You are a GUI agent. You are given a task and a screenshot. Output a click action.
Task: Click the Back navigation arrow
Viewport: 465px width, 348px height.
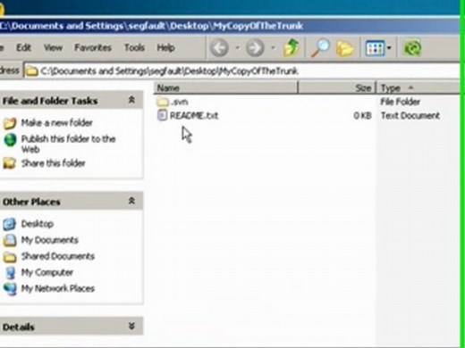(219, 47)
